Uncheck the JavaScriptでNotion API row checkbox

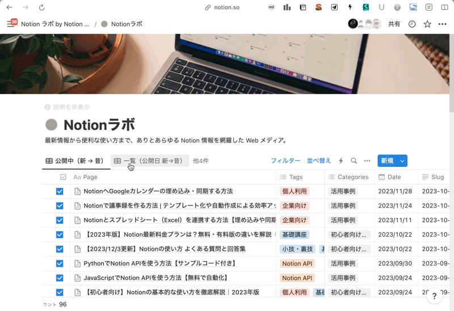click(60, 278)
